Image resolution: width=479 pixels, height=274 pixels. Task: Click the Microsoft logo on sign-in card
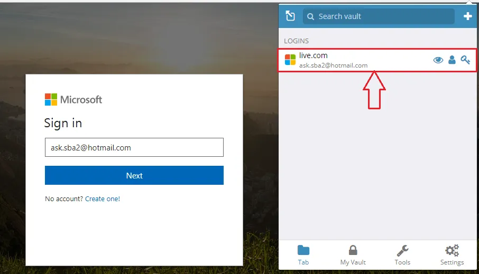coord(73,99)
